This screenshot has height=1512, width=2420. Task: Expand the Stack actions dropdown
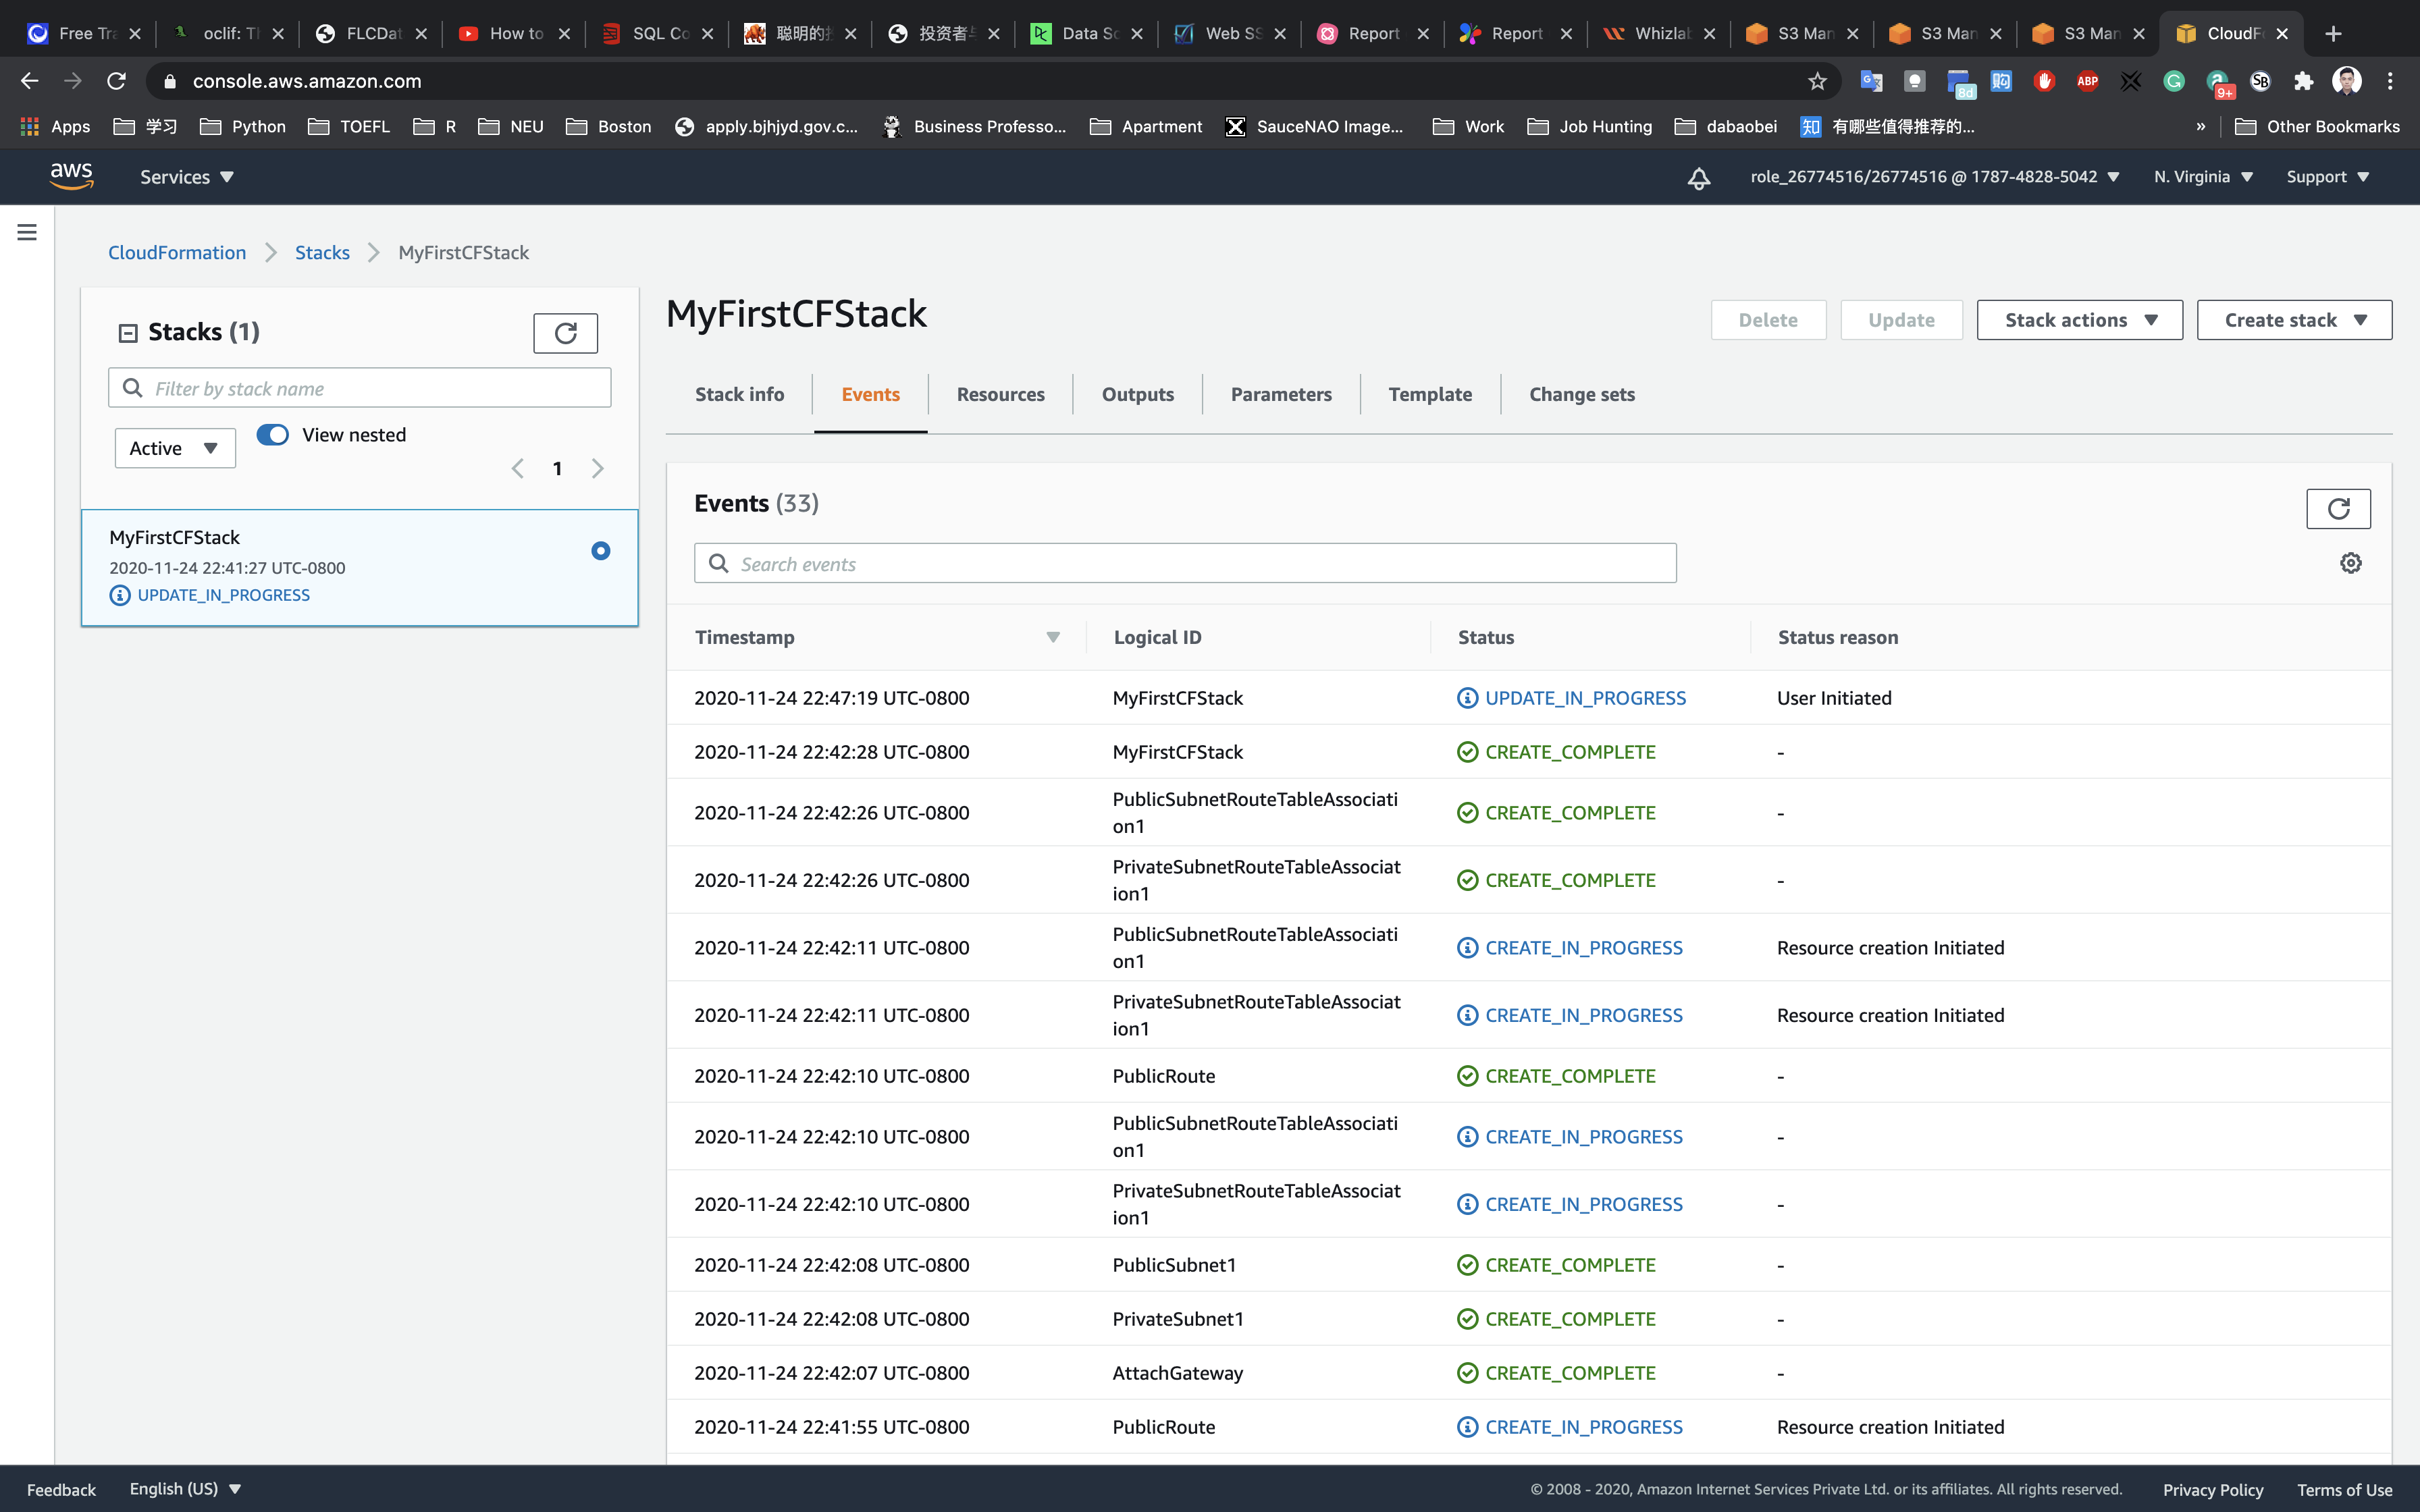[2079, 320]
